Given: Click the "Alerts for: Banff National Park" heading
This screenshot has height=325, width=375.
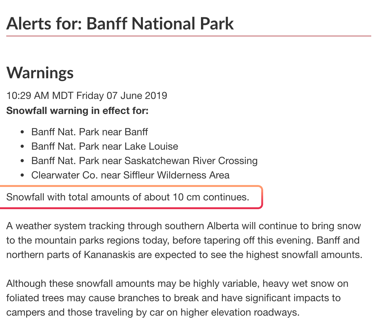Looking at the screenshot, I should tap(120, 23).
